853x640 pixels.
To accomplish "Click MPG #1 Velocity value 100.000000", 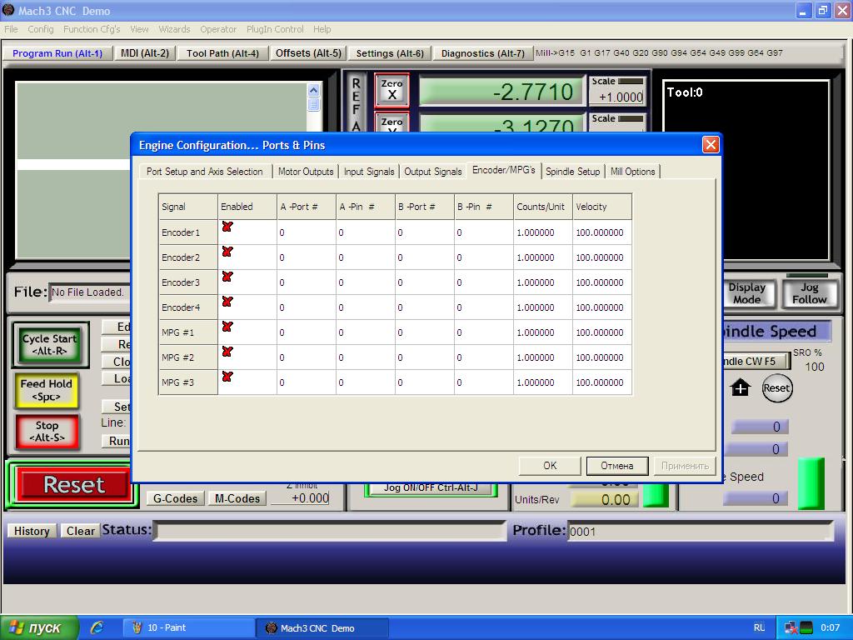I will pos(602,332).
